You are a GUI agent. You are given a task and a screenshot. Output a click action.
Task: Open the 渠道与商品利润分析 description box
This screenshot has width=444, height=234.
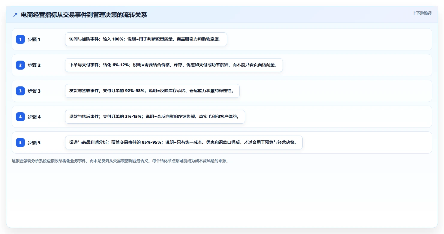(x=184, y=142)
